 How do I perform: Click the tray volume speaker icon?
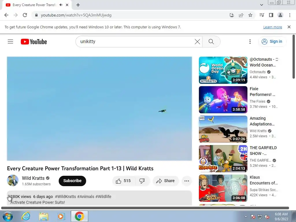[x=267, y=217]
